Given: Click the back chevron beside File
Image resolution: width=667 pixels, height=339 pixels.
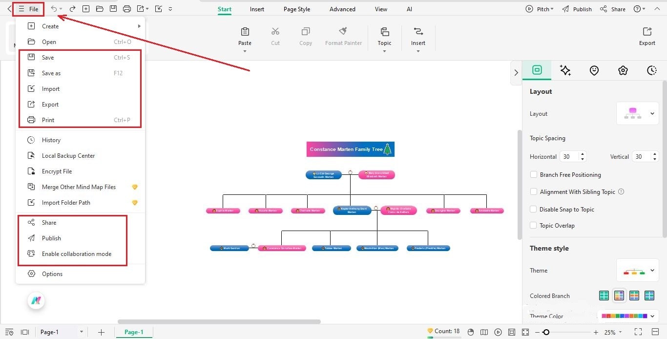Looking at the screenshot, I should coord(9,9).
